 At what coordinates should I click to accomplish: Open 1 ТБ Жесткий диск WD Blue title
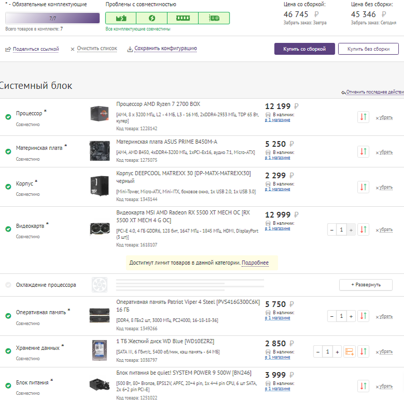(165, 342)
